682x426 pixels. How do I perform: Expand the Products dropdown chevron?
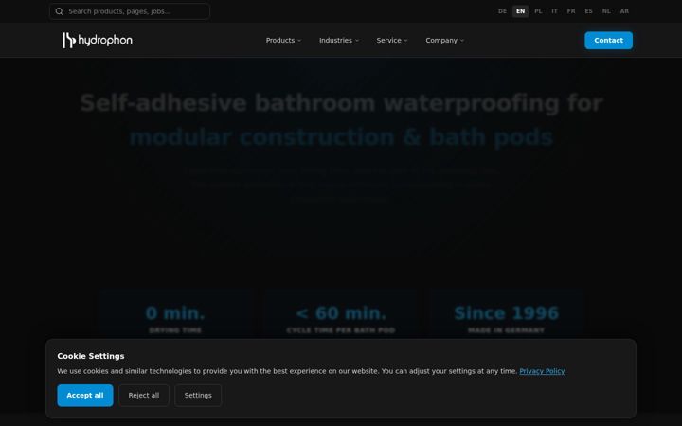299,41
